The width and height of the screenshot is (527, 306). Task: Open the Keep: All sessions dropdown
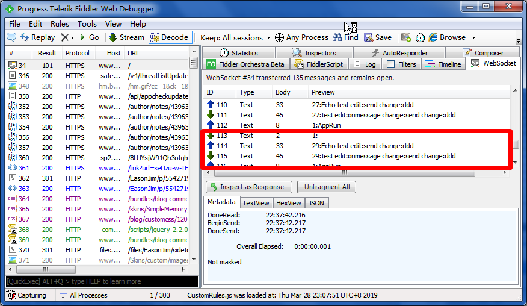pos(235,38)
